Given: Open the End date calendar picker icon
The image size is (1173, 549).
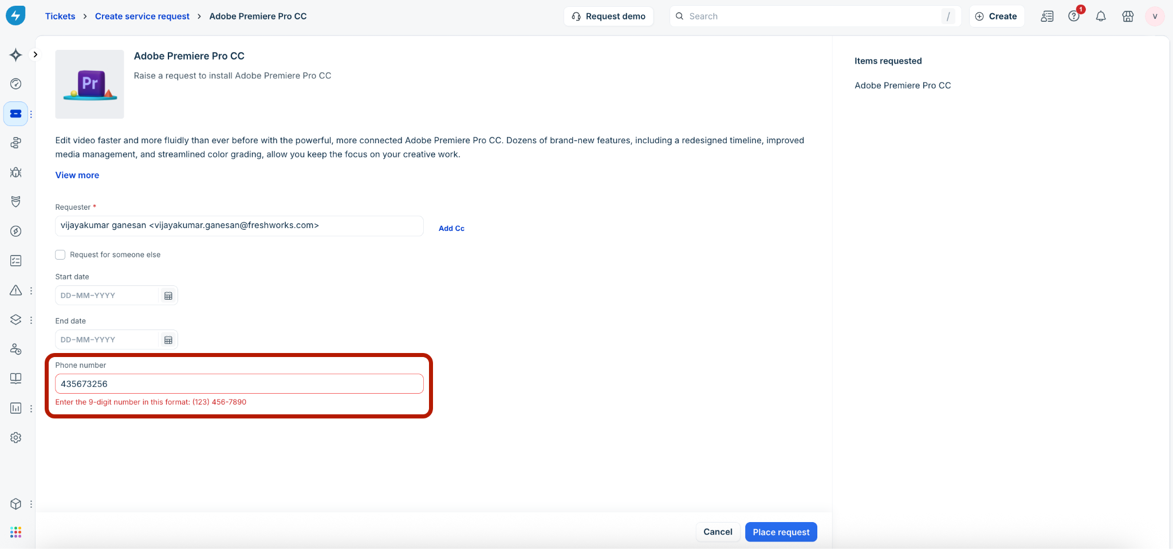Looking at the screenshot, I should pos(168,340).
